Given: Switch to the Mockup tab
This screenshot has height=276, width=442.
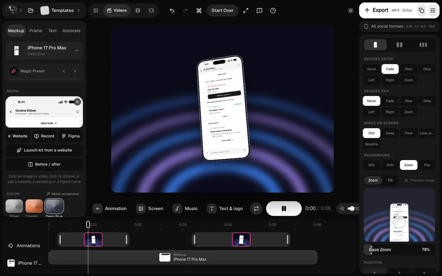Looking at the screenshot, I should [x=16, y=31].
